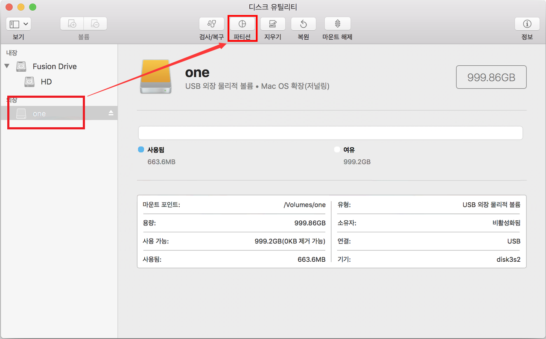The image size is (546, 339).
Task: Click the '마운트 포인트:' label
Action: (x=161, y=205)
